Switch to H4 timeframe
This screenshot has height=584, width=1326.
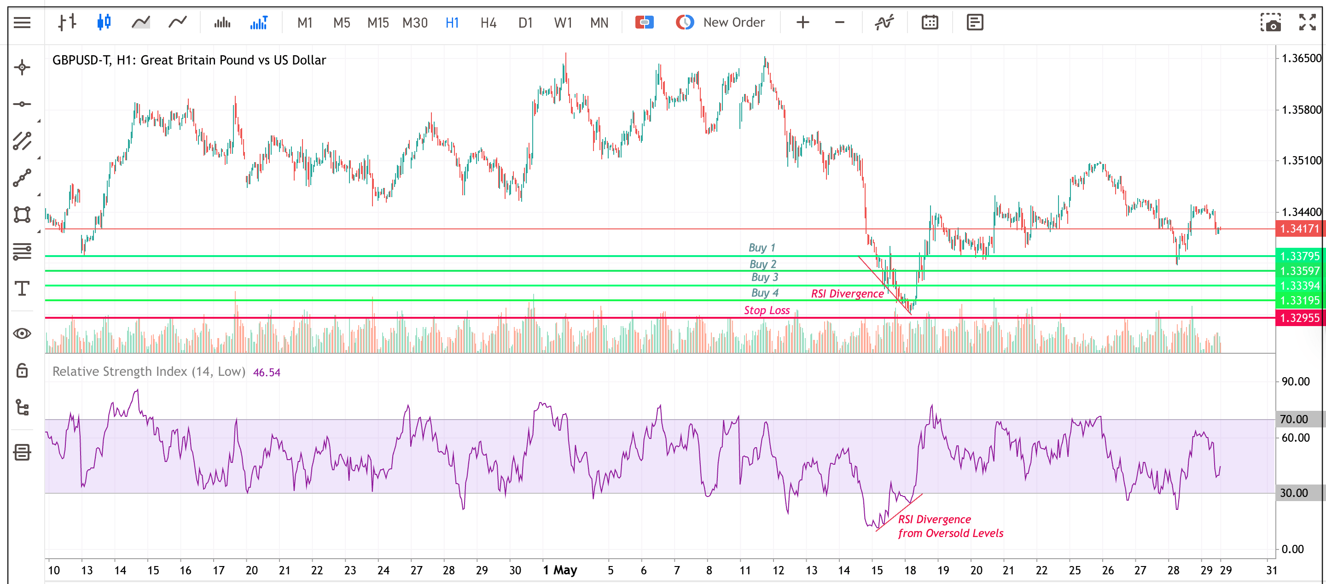488,23
